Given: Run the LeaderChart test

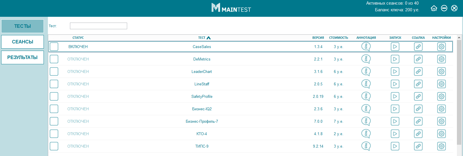Looking at the screenshot, I should click(395, 71).
